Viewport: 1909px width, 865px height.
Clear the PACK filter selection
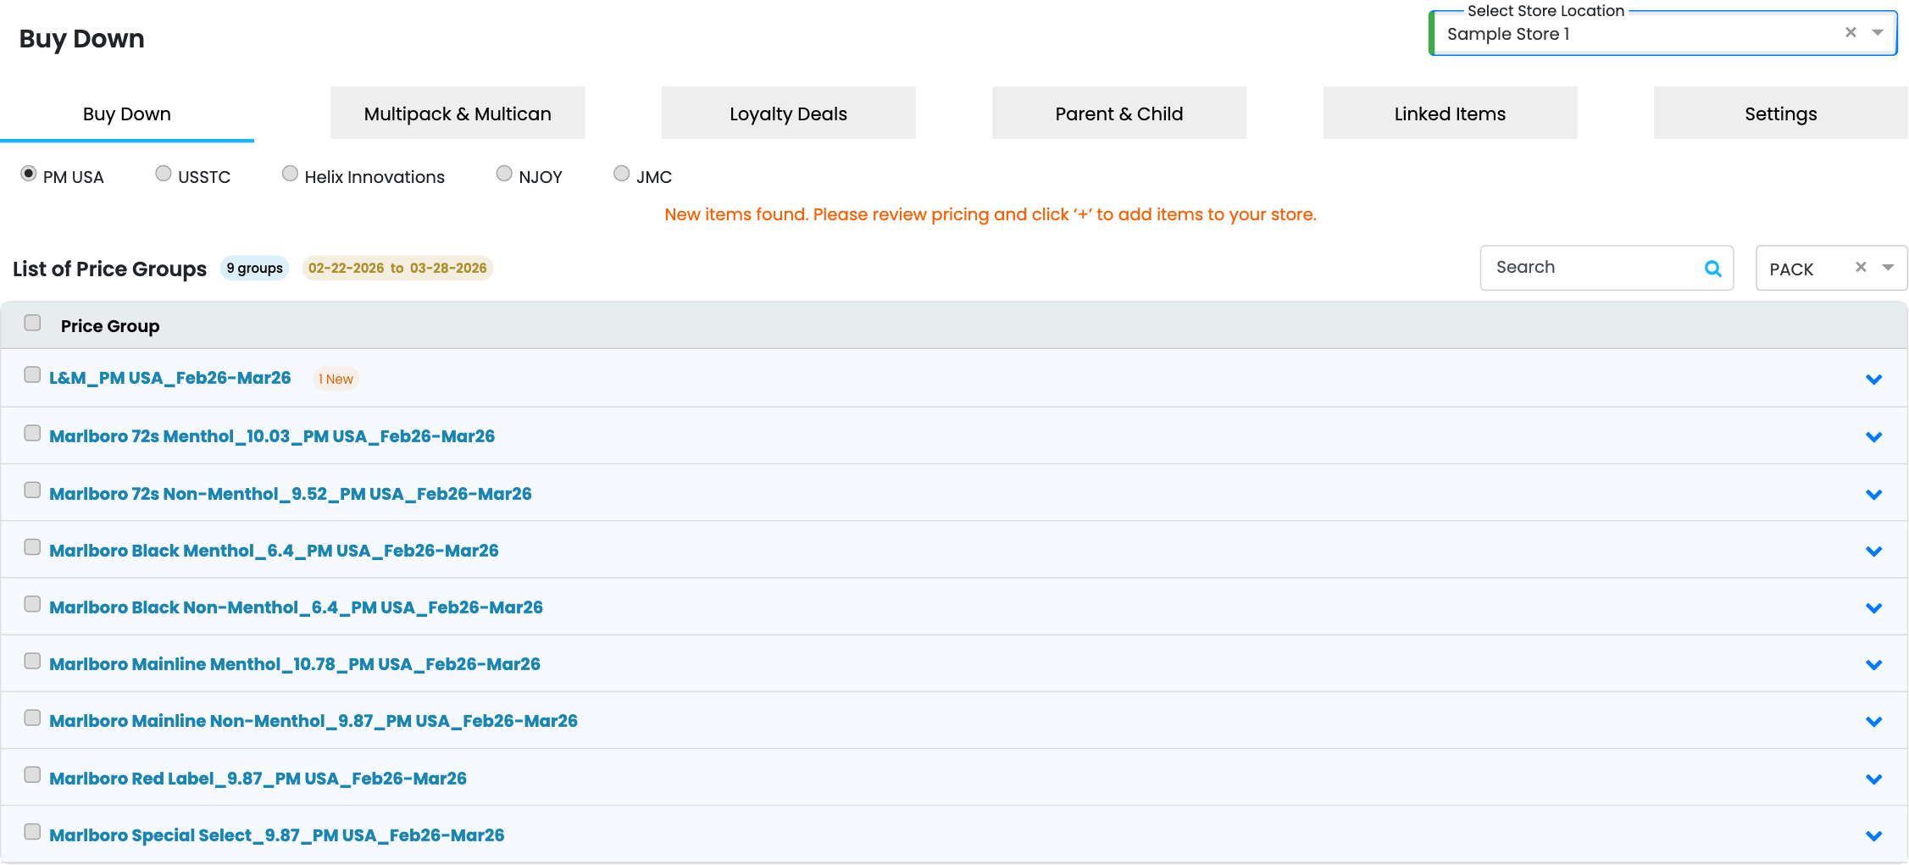1861,267
